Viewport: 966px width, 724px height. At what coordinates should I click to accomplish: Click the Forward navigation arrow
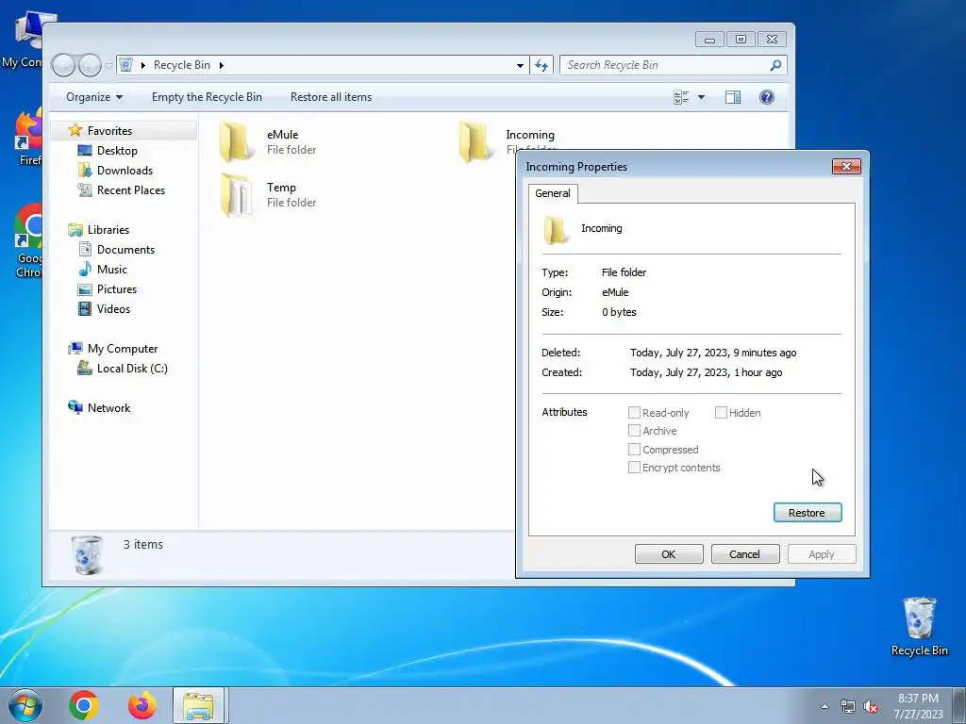coord(90,65)
